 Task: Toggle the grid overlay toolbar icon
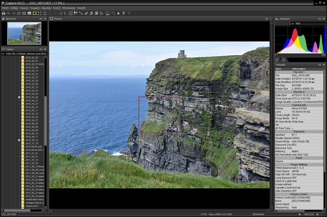[71, 13]
